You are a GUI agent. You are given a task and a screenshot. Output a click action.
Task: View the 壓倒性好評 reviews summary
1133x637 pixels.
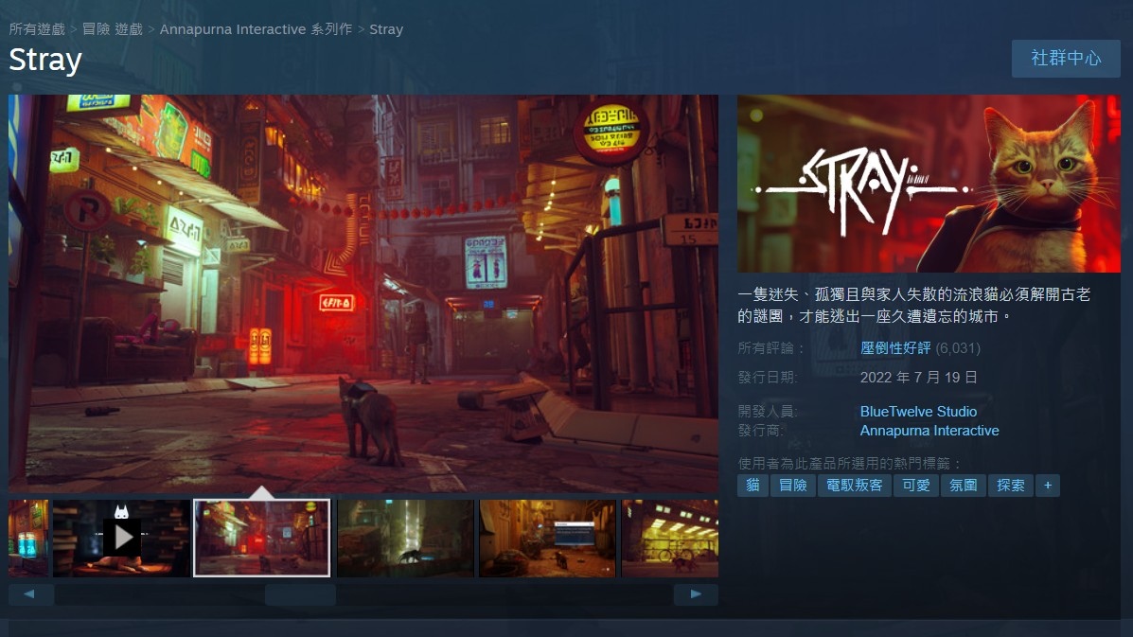point(895,348)
